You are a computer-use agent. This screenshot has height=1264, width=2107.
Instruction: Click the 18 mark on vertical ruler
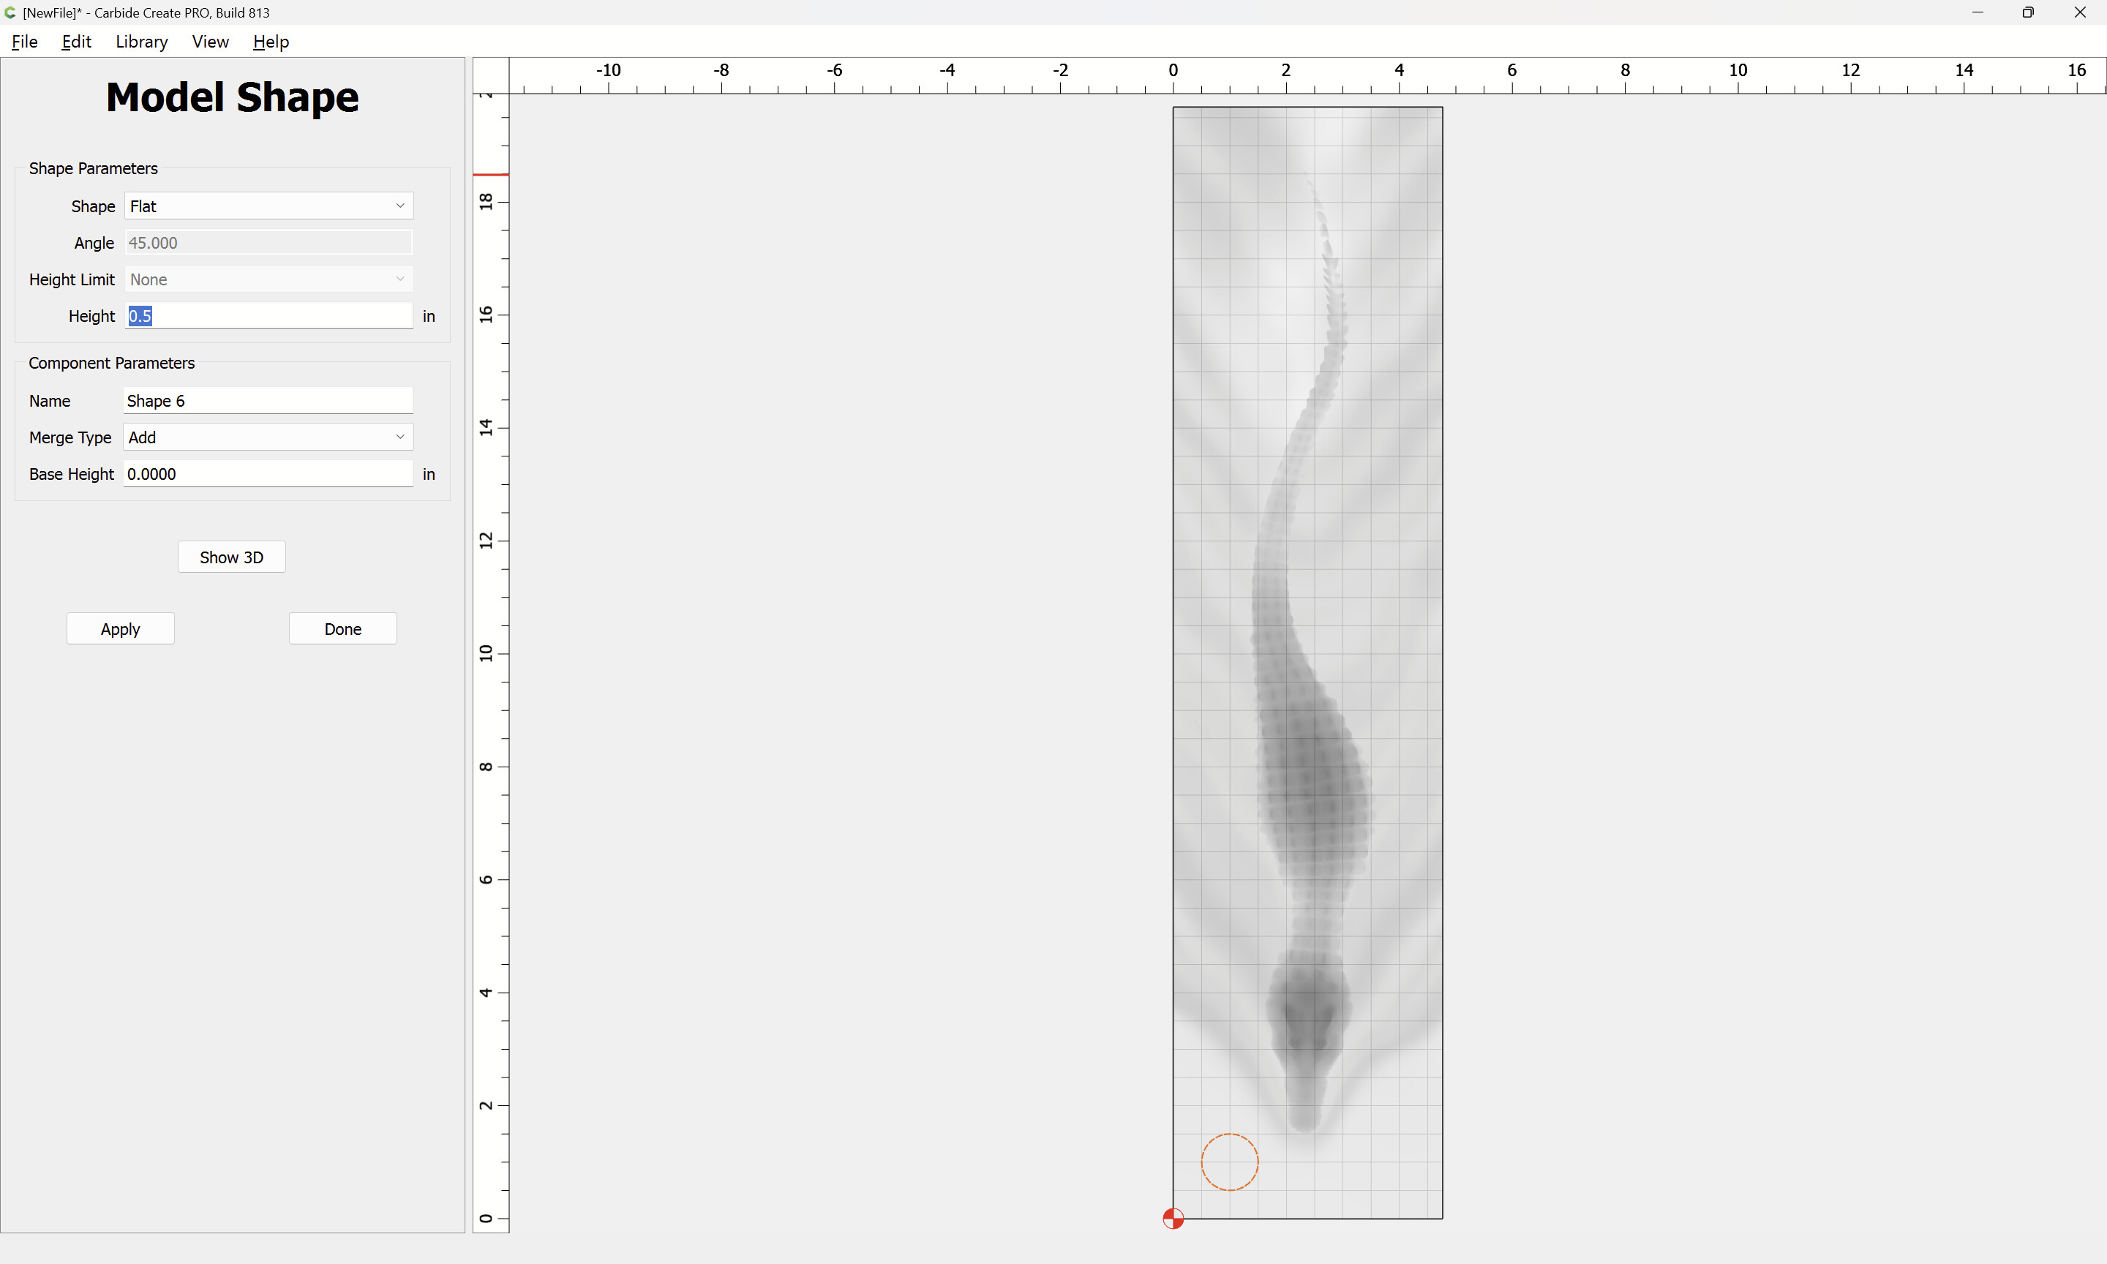click(x=487, y=202)
